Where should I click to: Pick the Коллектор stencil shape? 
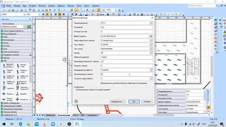[x=22, y=99]
